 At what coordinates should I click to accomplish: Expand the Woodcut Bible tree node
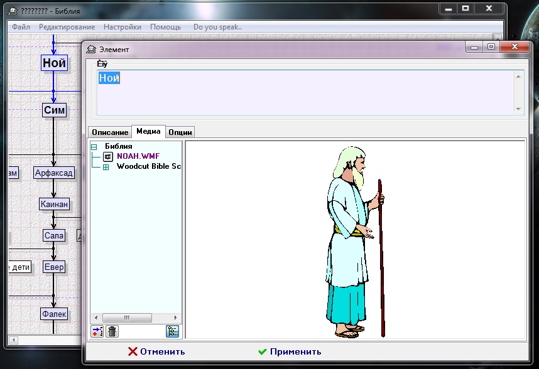(x=106, y=167)
